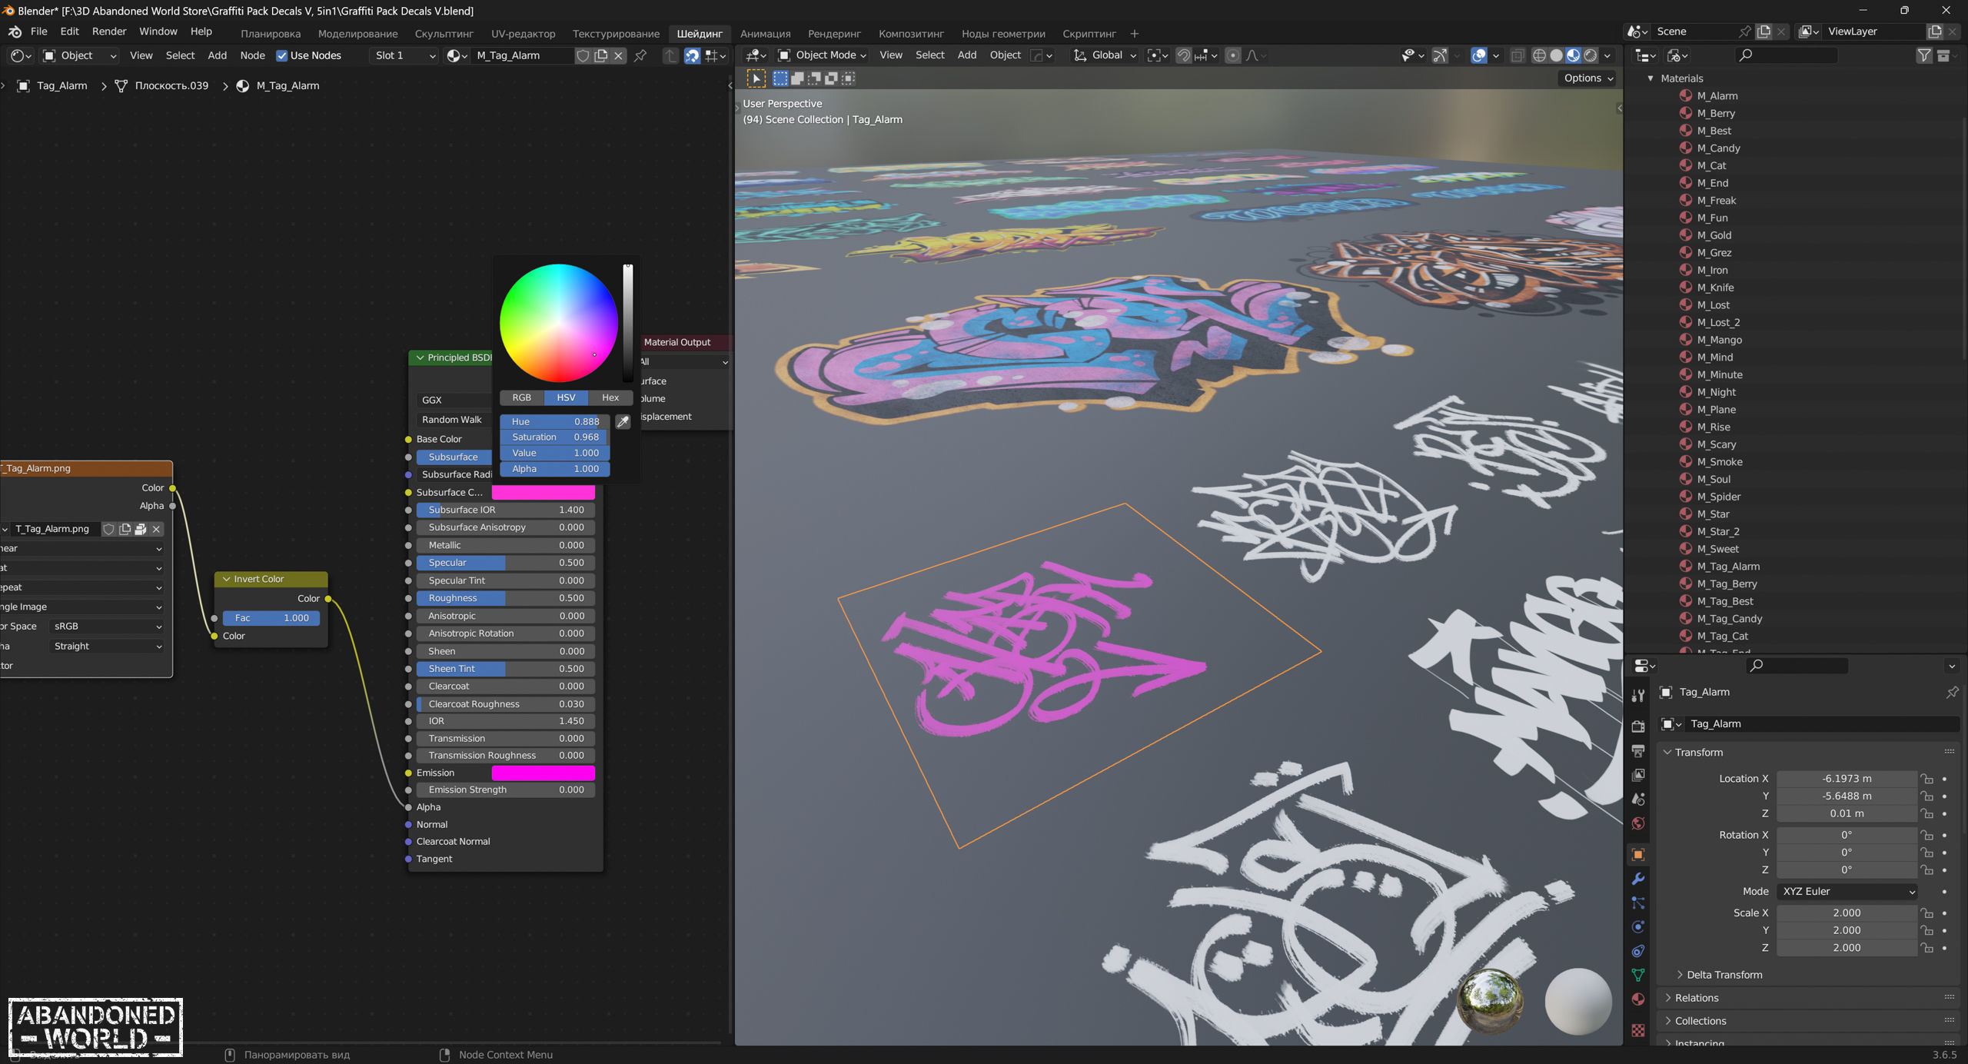
Task: Select M_Tag_Berry material in outliner
Action: tap(1727, 584)
